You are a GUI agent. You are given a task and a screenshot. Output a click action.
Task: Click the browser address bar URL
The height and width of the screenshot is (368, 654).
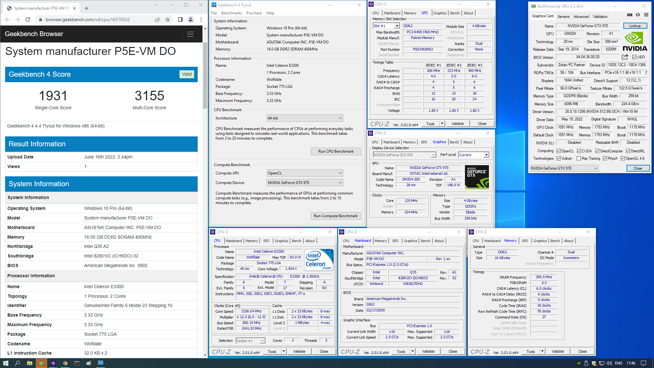pyautogui.click(x=87, y=19)
